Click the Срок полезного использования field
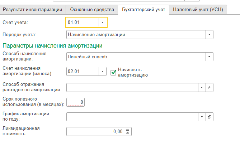 tap(75, 102)
